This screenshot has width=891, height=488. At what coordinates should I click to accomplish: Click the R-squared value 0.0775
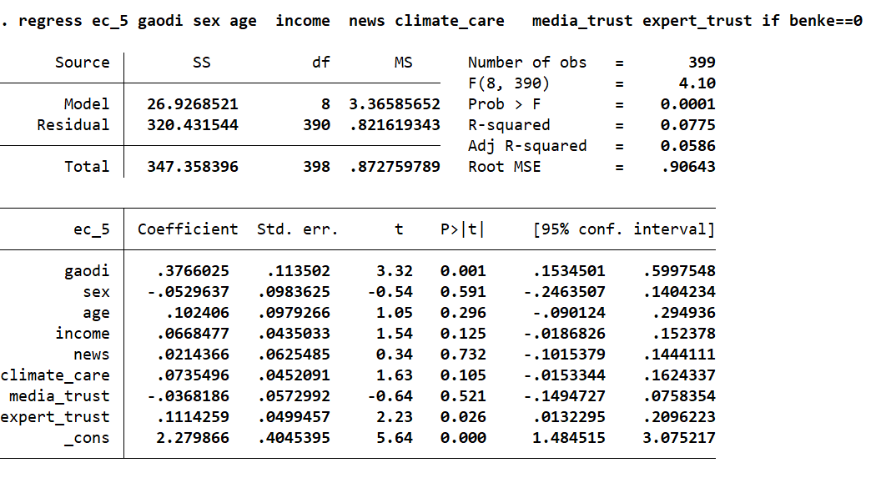[x=687, y=125]
